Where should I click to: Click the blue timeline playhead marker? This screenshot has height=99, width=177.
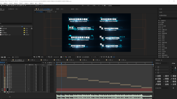pos(61,63)
